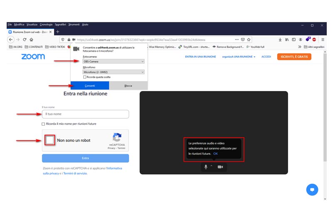Screen dimensions: 333x222
Task: Mute microphone in the video preview
Action: (206, 167)
